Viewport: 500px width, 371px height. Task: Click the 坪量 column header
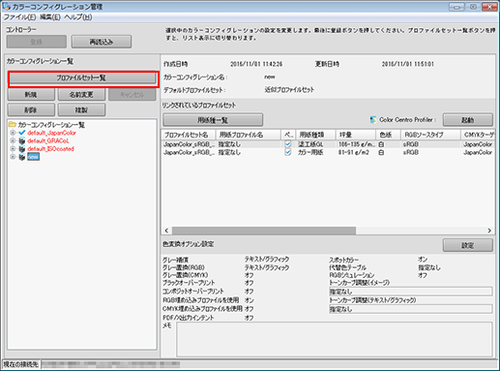pyautogui.click(x=356, y=135)
